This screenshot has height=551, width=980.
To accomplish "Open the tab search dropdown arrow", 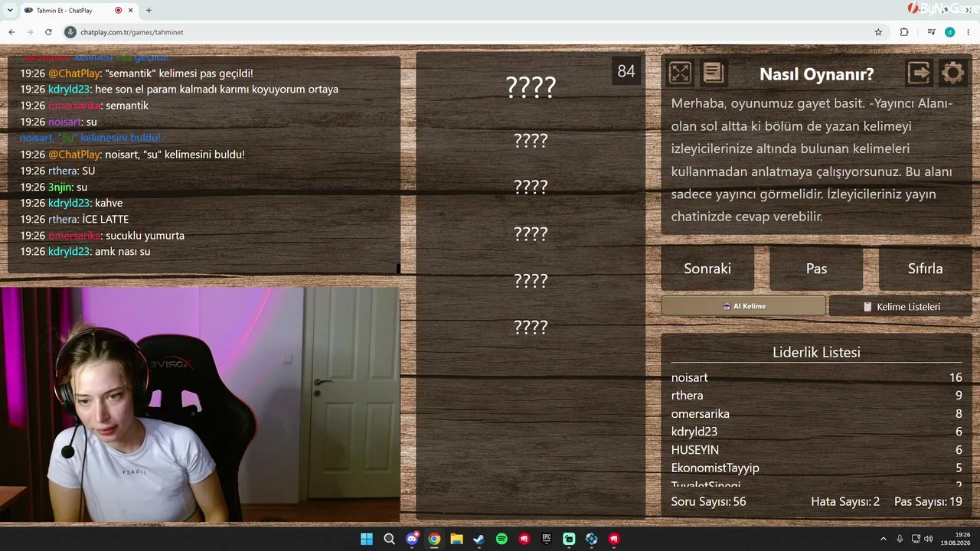I will coord(10,10).
